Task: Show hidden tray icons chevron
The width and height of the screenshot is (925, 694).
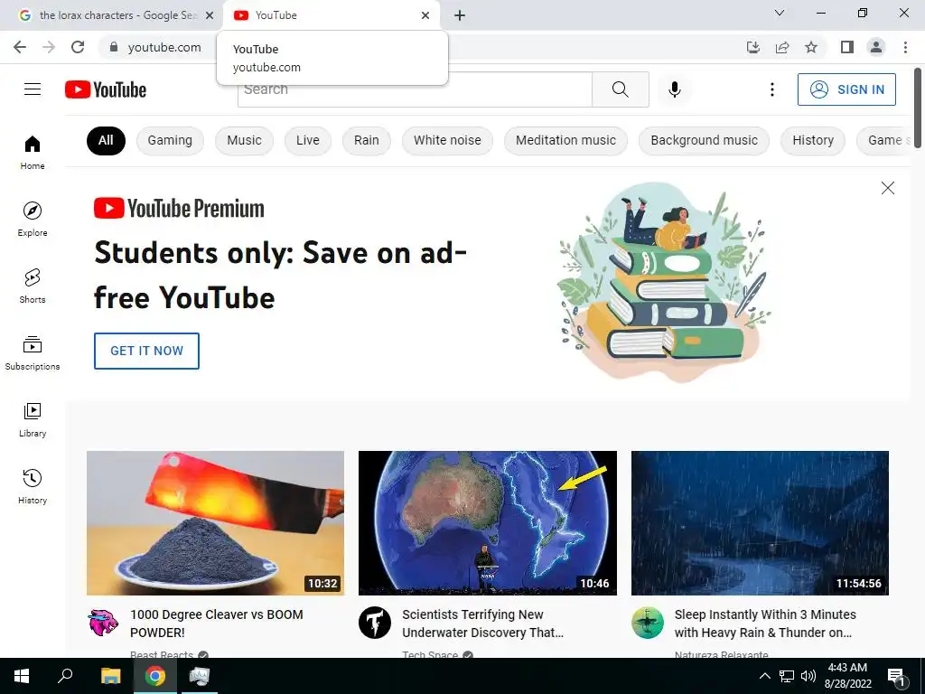Action: tap(764, 676)
